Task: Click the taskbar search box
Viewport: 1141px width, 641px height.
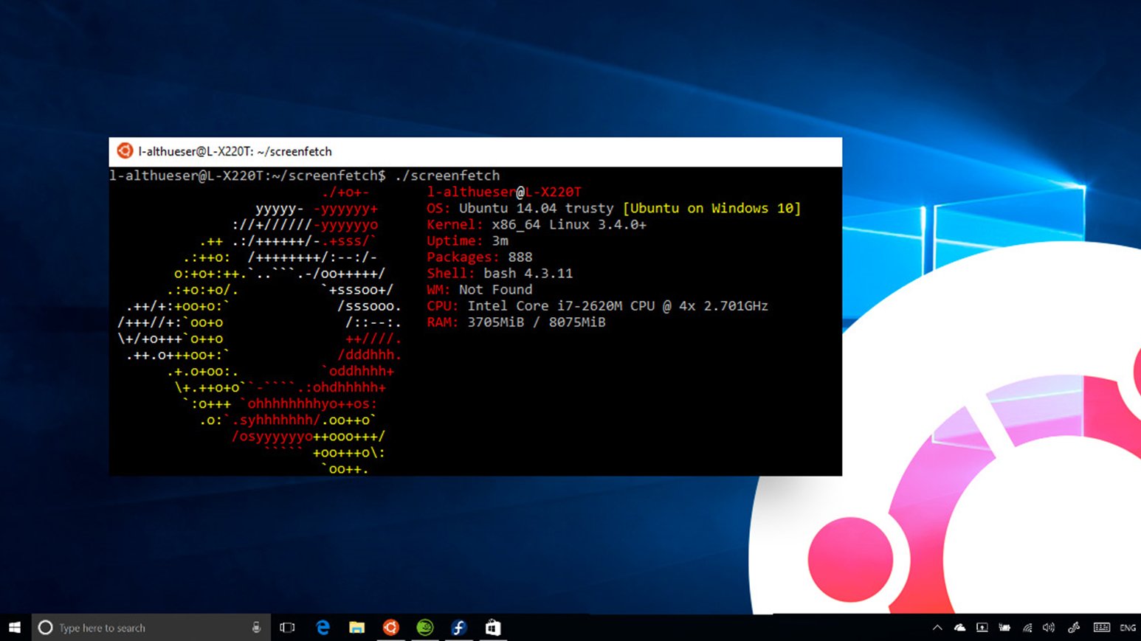Action: pos(151,628)
